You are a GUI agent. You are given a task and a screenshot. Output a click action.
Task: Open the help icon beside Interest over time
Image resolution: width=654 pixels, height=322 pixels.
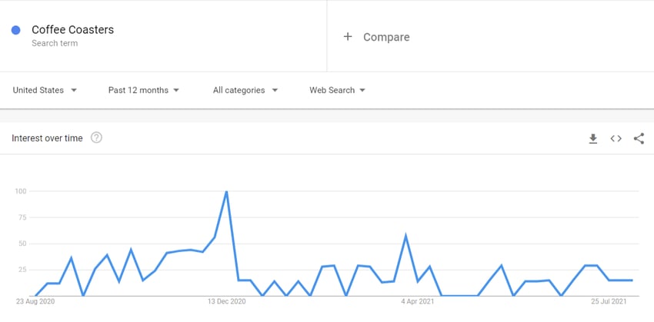tap(96, 138)
